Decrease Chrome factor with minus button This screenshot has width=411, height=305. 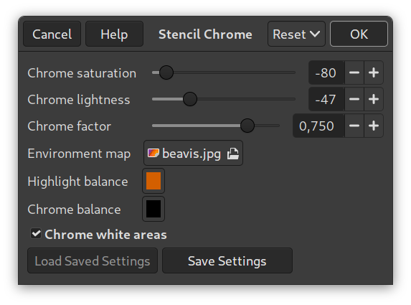tap(354, 126)
